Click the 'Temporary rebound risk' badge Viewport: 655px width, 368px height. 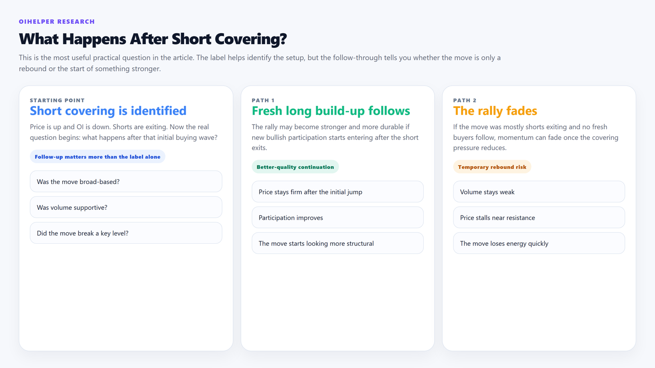pyautogui.click(x=492, y=167)
